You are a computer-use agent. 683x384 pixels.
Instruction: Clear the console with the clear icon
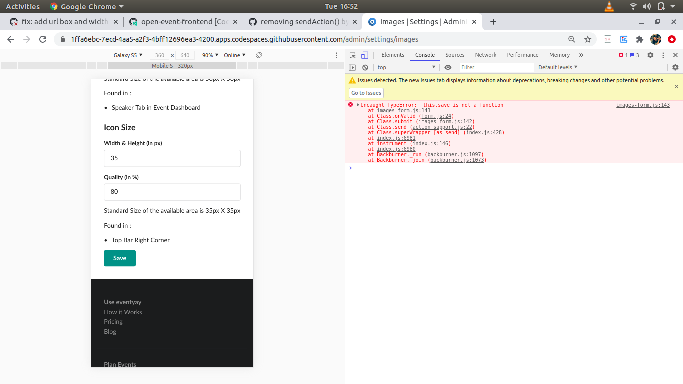click(x=364, y=67)
